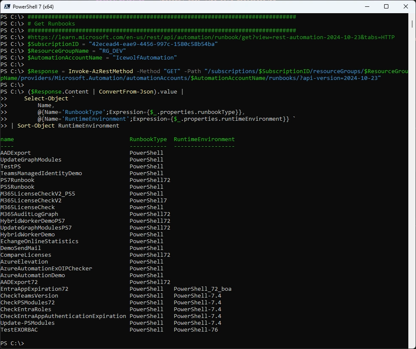Click the '# Get Runbooks' comment line
The width and height of the screenshot is (416, 349).
click(51, 24)
